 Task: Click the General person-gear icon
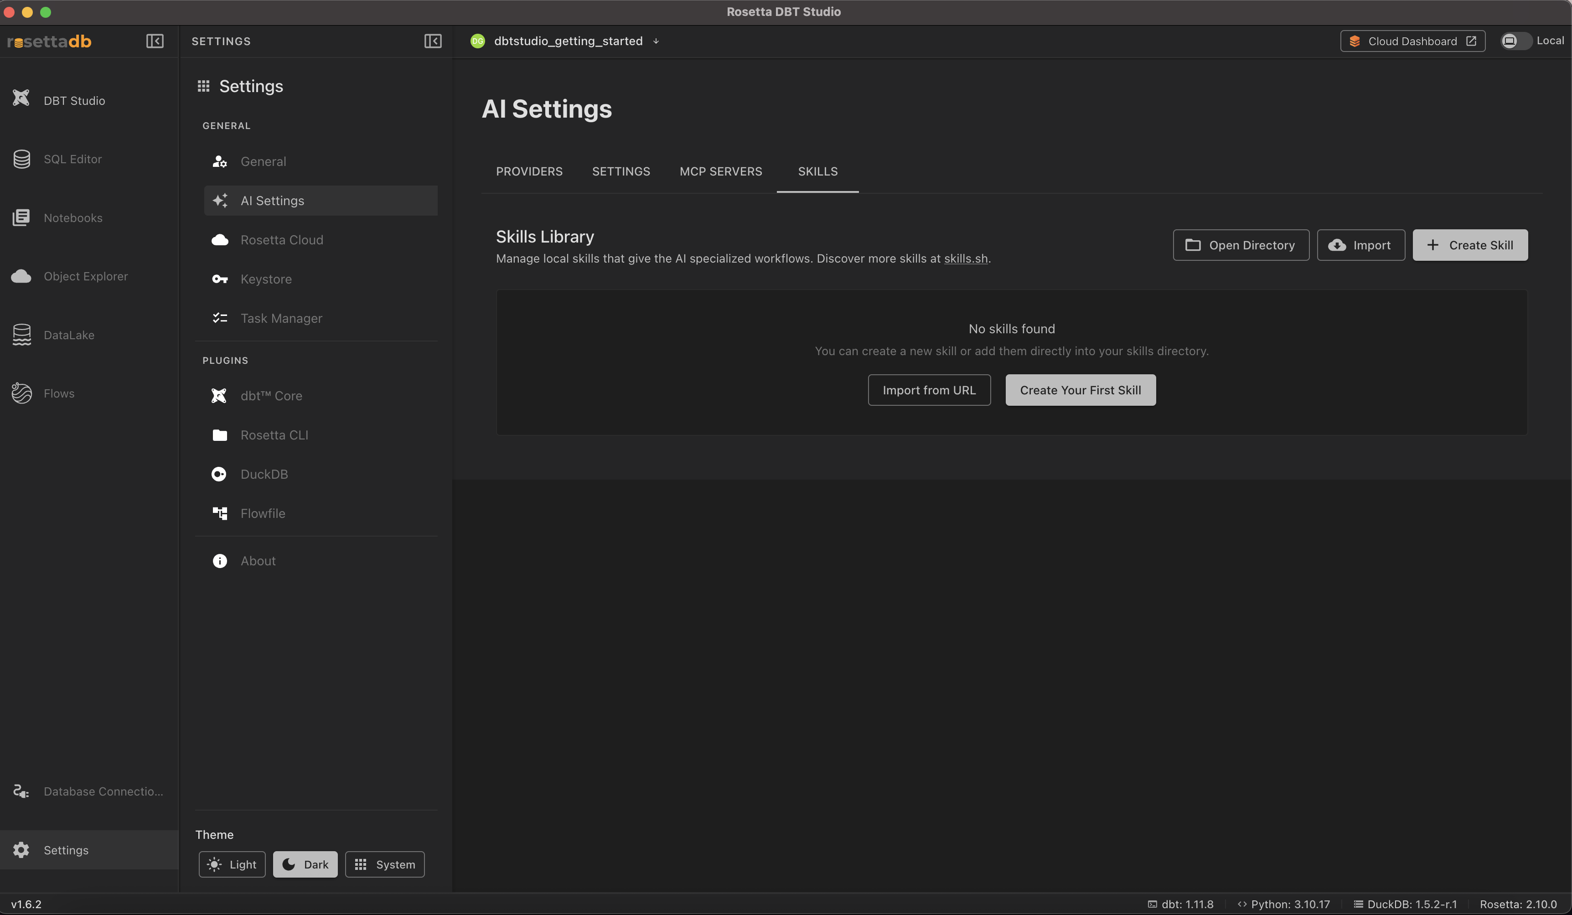[220, 161]
